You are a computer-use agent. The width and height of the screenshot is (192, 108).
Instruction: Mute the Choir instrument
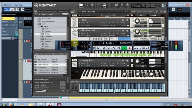132,25
